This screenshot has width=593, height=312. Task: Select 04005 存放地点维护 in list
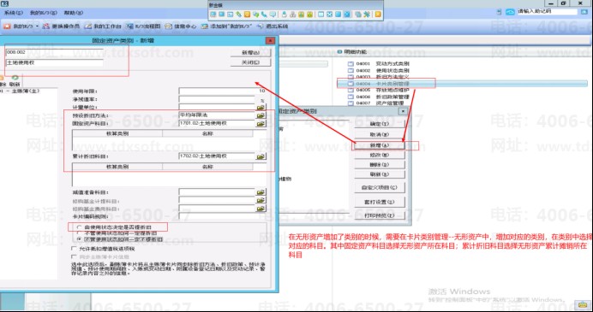pyautogui.click(x=379, y=90)
